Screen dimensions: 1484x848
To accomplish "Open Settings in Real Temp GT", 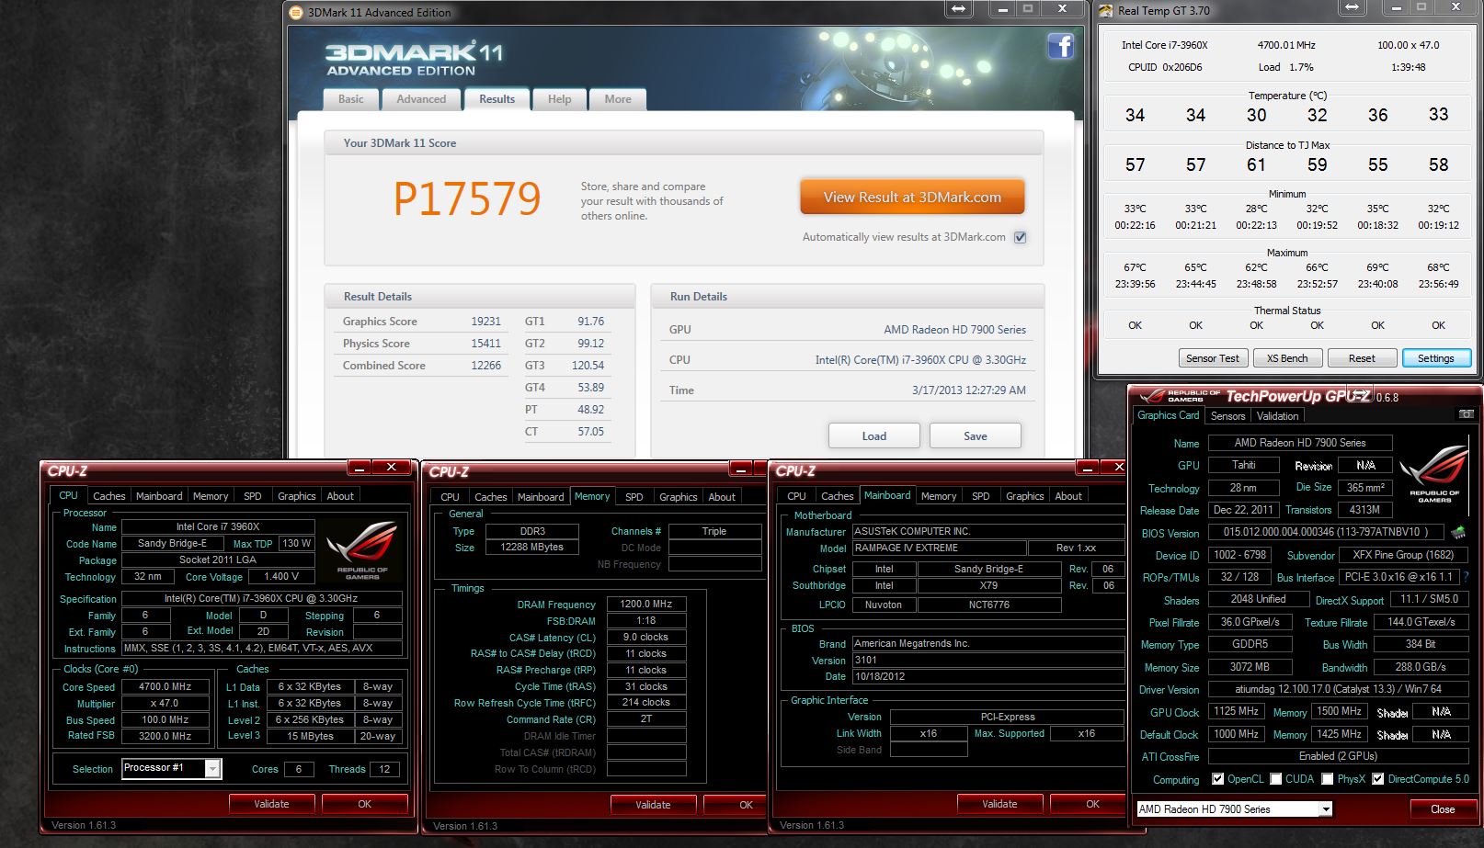I will pos(1436,358).
